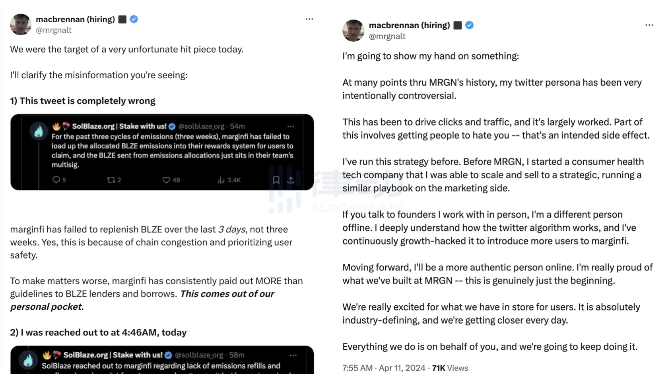Open the @mrgnalt handle on the "hit piece" tweet

(x=54, y=30)
